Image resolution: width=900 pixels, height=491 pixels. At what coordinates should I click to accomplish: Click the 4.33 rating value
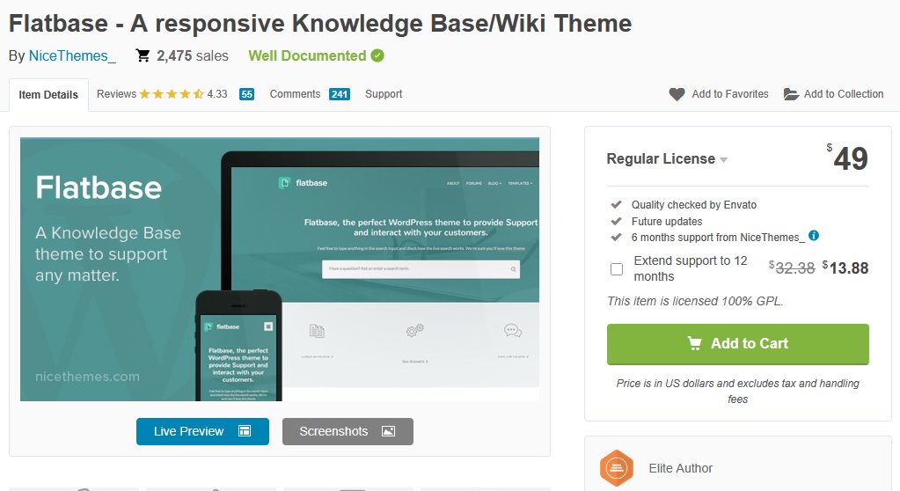(217, 94)
